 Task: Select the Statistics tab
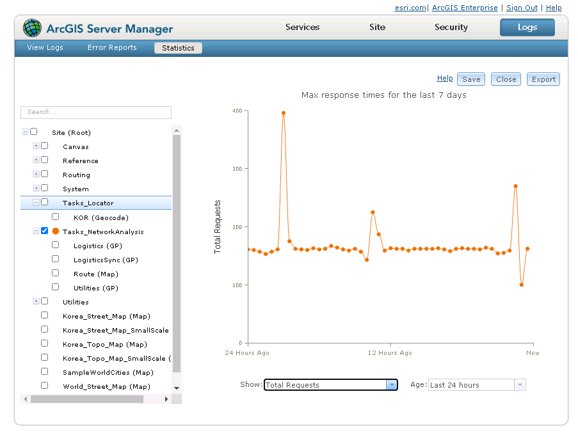coord(178,48)
